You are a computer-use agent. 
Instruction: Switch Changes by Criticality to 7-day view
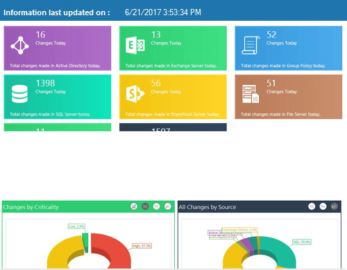pyautogui.click(x=157, y=206)
